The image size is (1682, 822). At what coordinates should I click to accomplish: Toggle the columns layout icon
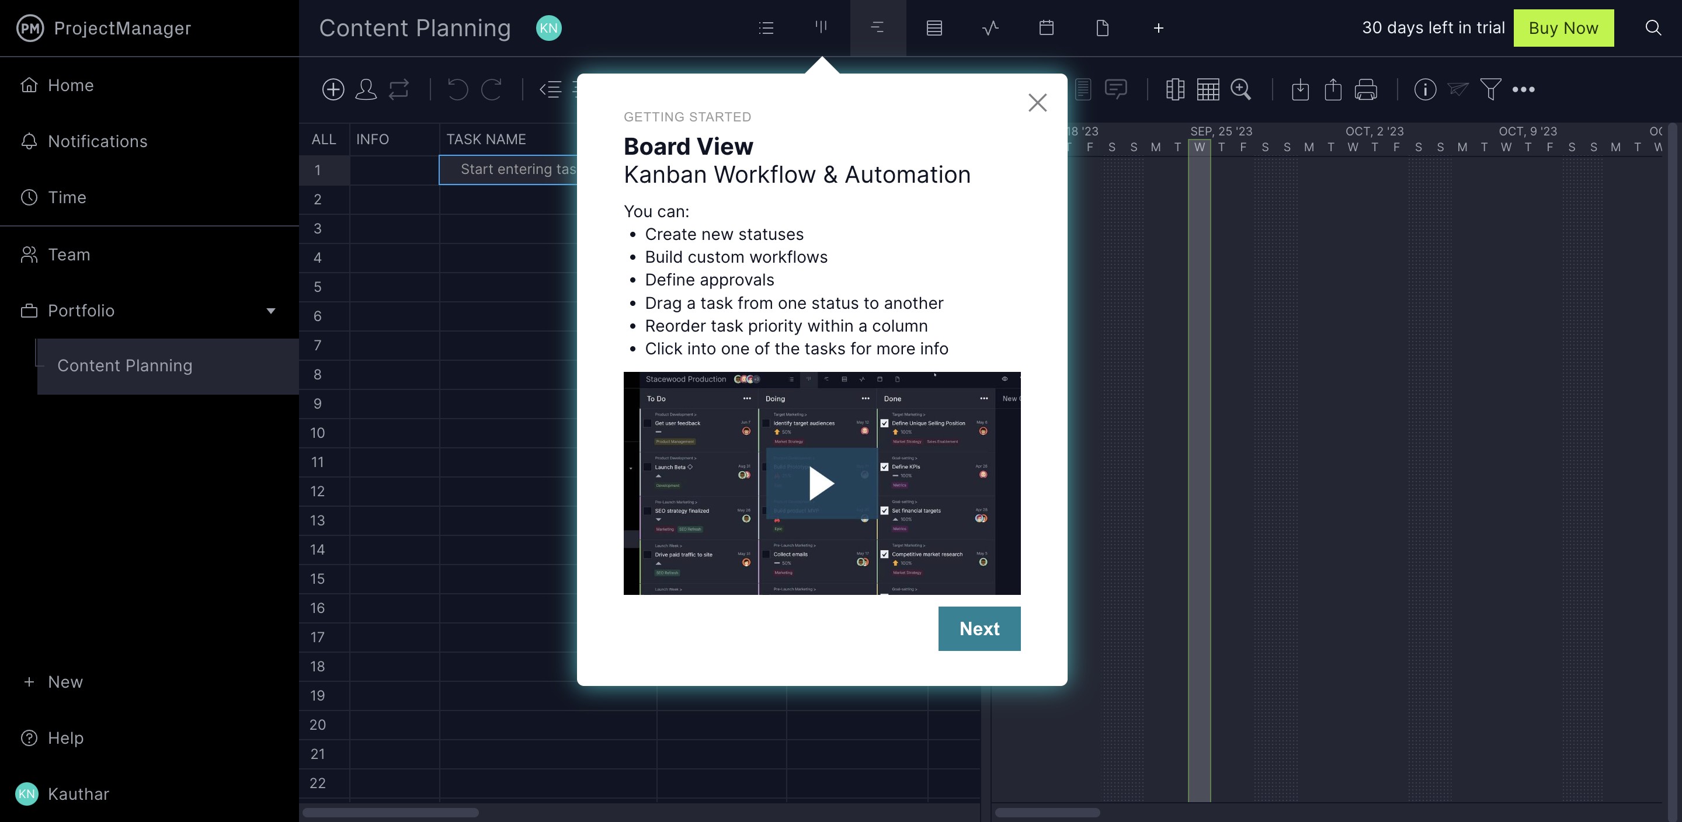[1174, 89]
